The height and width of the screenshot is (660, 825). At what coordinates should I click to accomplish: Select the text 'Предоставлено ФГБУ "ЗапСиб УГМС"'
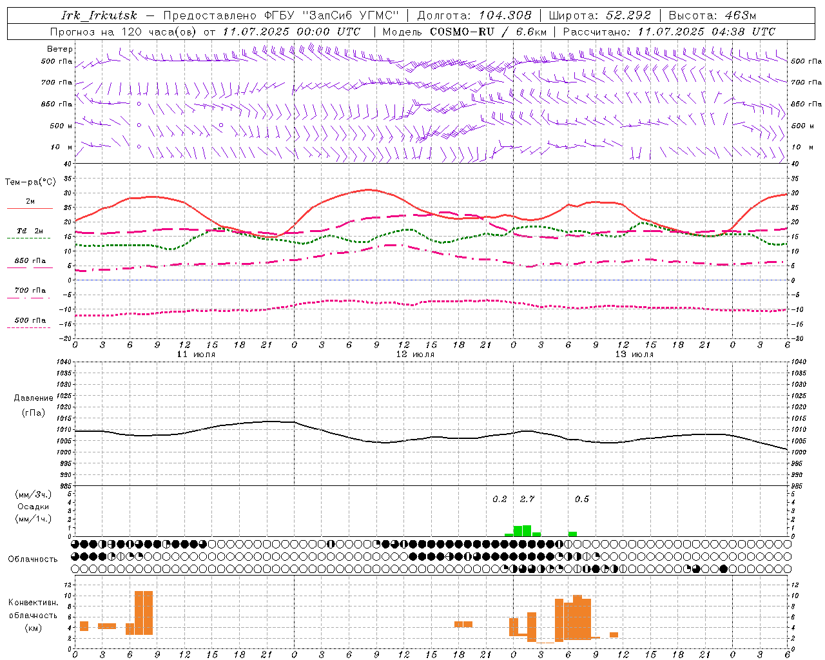click(x=281, y=15)
